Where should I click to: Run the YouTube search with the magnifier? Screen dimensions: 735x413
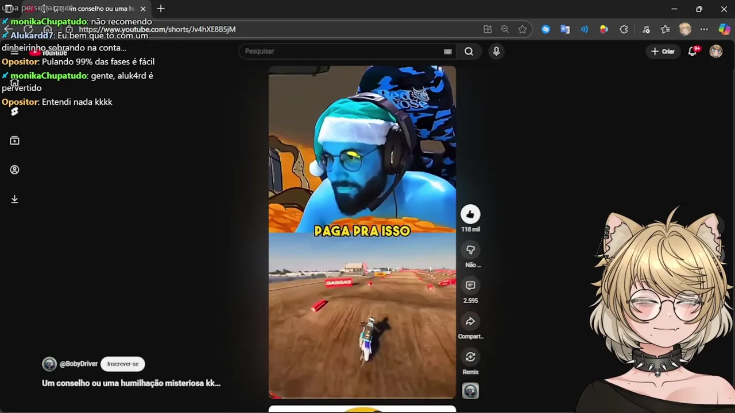pyautogui.click(x=469, y=51)
